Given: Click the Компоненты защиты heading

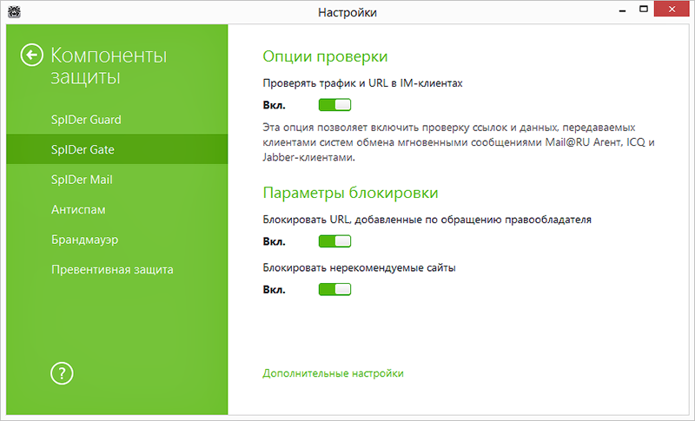Looking at the screenshot, I should (x=109, y=66).
